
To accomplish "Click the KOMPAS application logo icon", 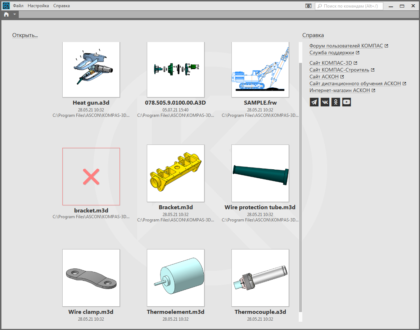I will coord(6,6).
